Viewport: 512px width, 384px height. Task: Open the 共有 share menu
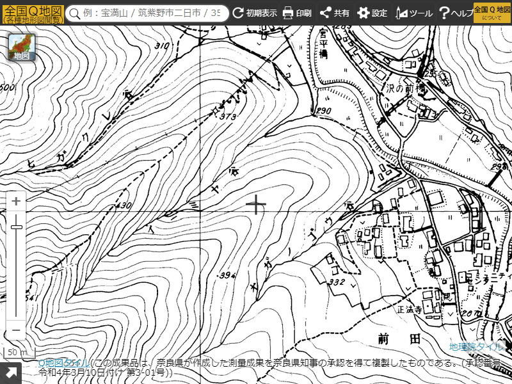point(335,13)
